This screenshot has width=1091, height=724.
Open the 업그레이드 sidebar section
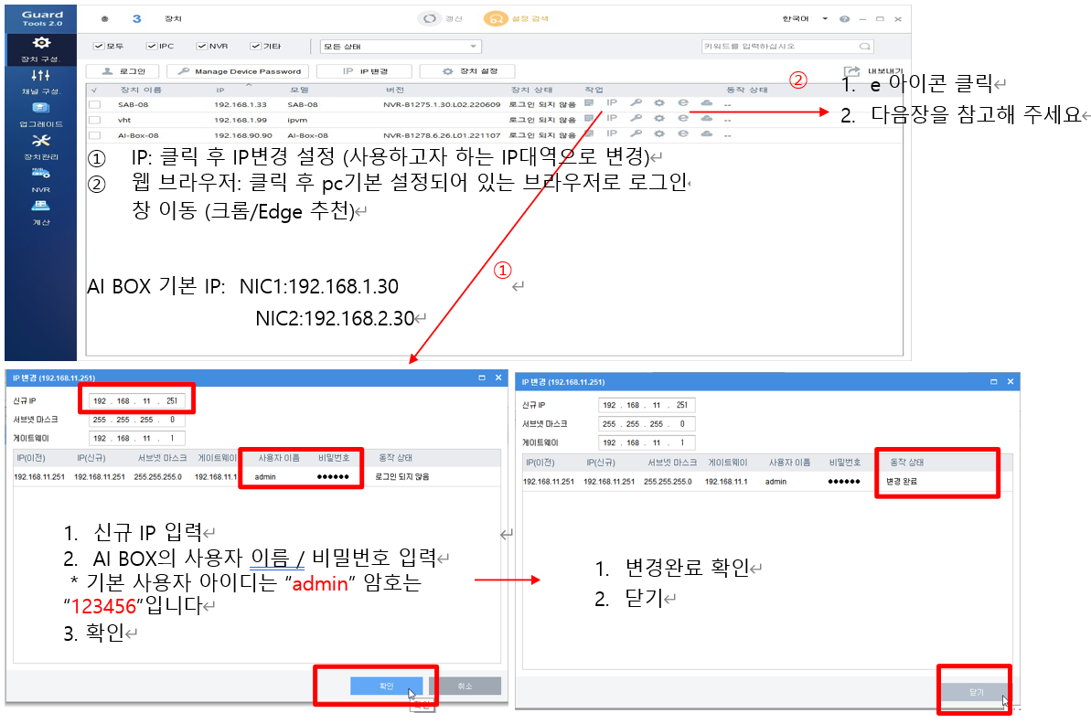pos(41,112)
